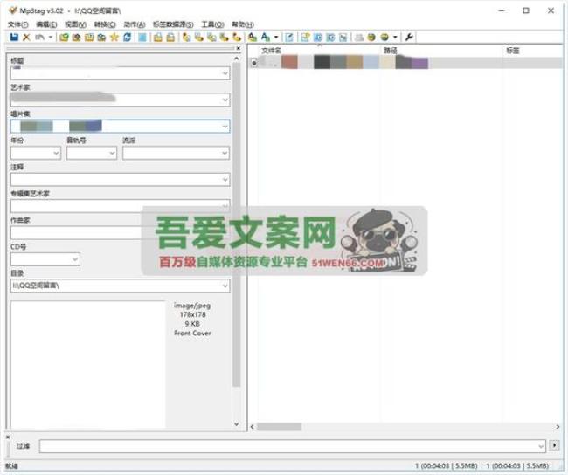Open the Undo history dropdown arrow
Viewport: 568px width, 475px height.
pos(51,37)
